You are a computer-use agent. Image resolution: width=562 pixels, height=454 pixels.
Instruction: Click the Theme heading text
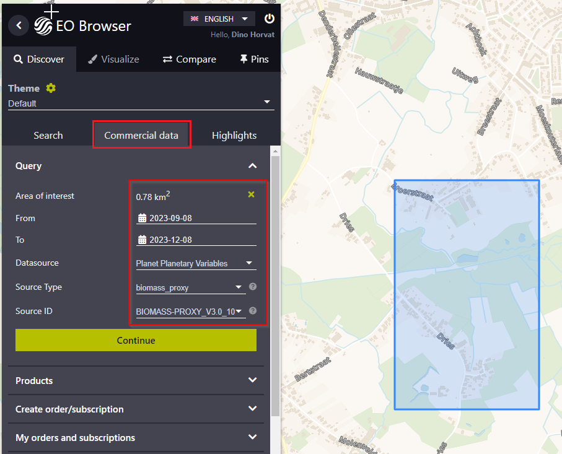tap(24, 88)
